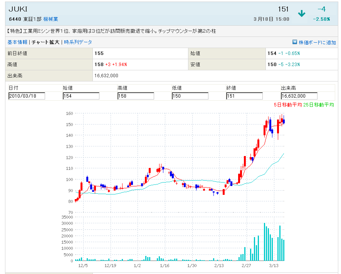Click the green 25日移動平均 legend label
This screenshot has height=274, width=341.
click(319, 105)
